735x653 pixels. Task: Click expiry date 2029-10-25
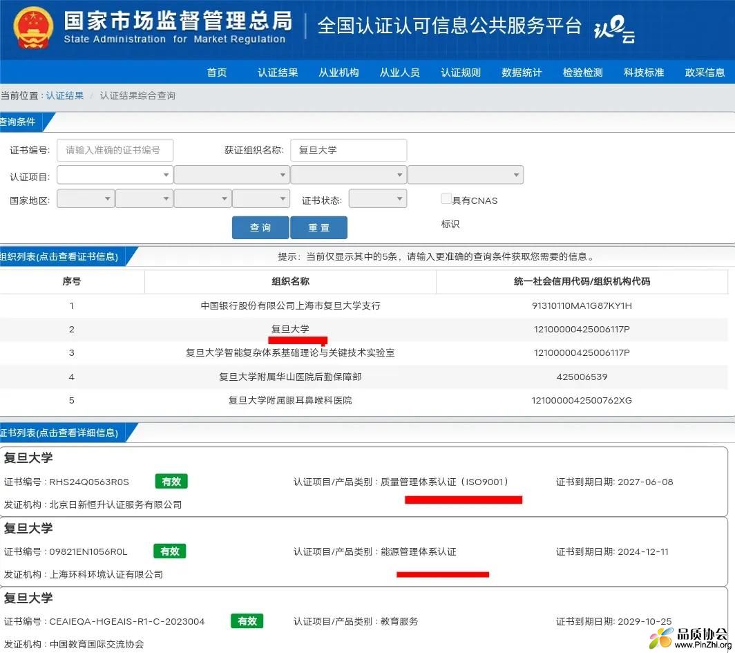(645, 622)
